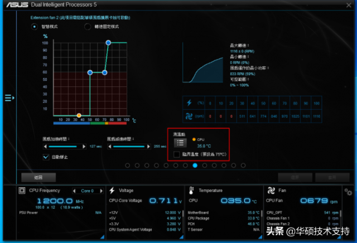Click the 774 rpm table cell
357x243 pixels.
(x=263, y=116)
